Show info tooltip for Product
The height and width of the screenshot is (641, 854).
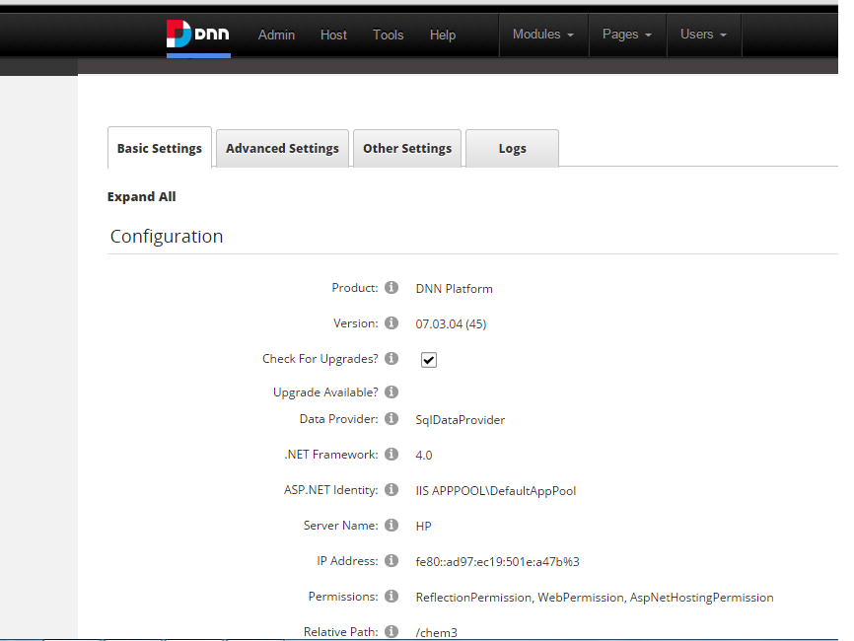coord(391,288)
